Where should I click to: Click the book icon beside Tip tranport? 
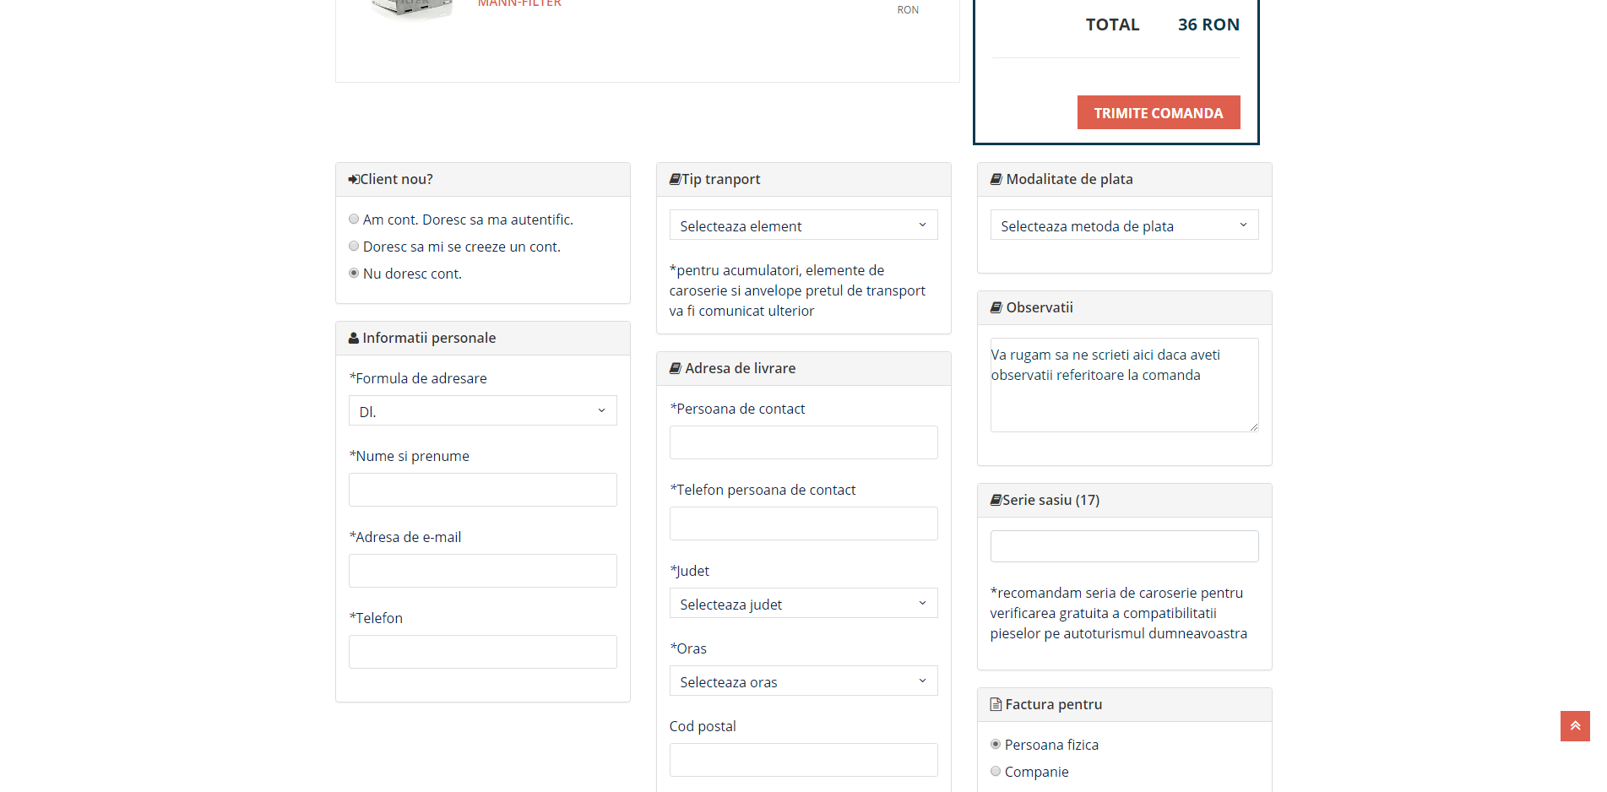coord(675,179)
